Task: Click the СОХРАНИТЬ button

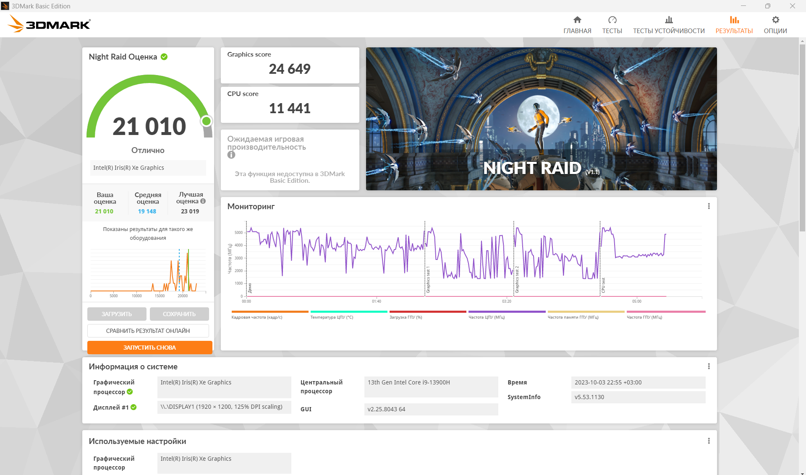Action: point(179,314)
